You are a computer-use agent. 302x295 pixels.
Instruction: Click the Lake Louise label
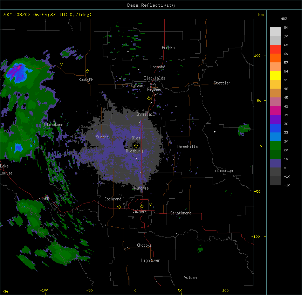tap(6, 170)
